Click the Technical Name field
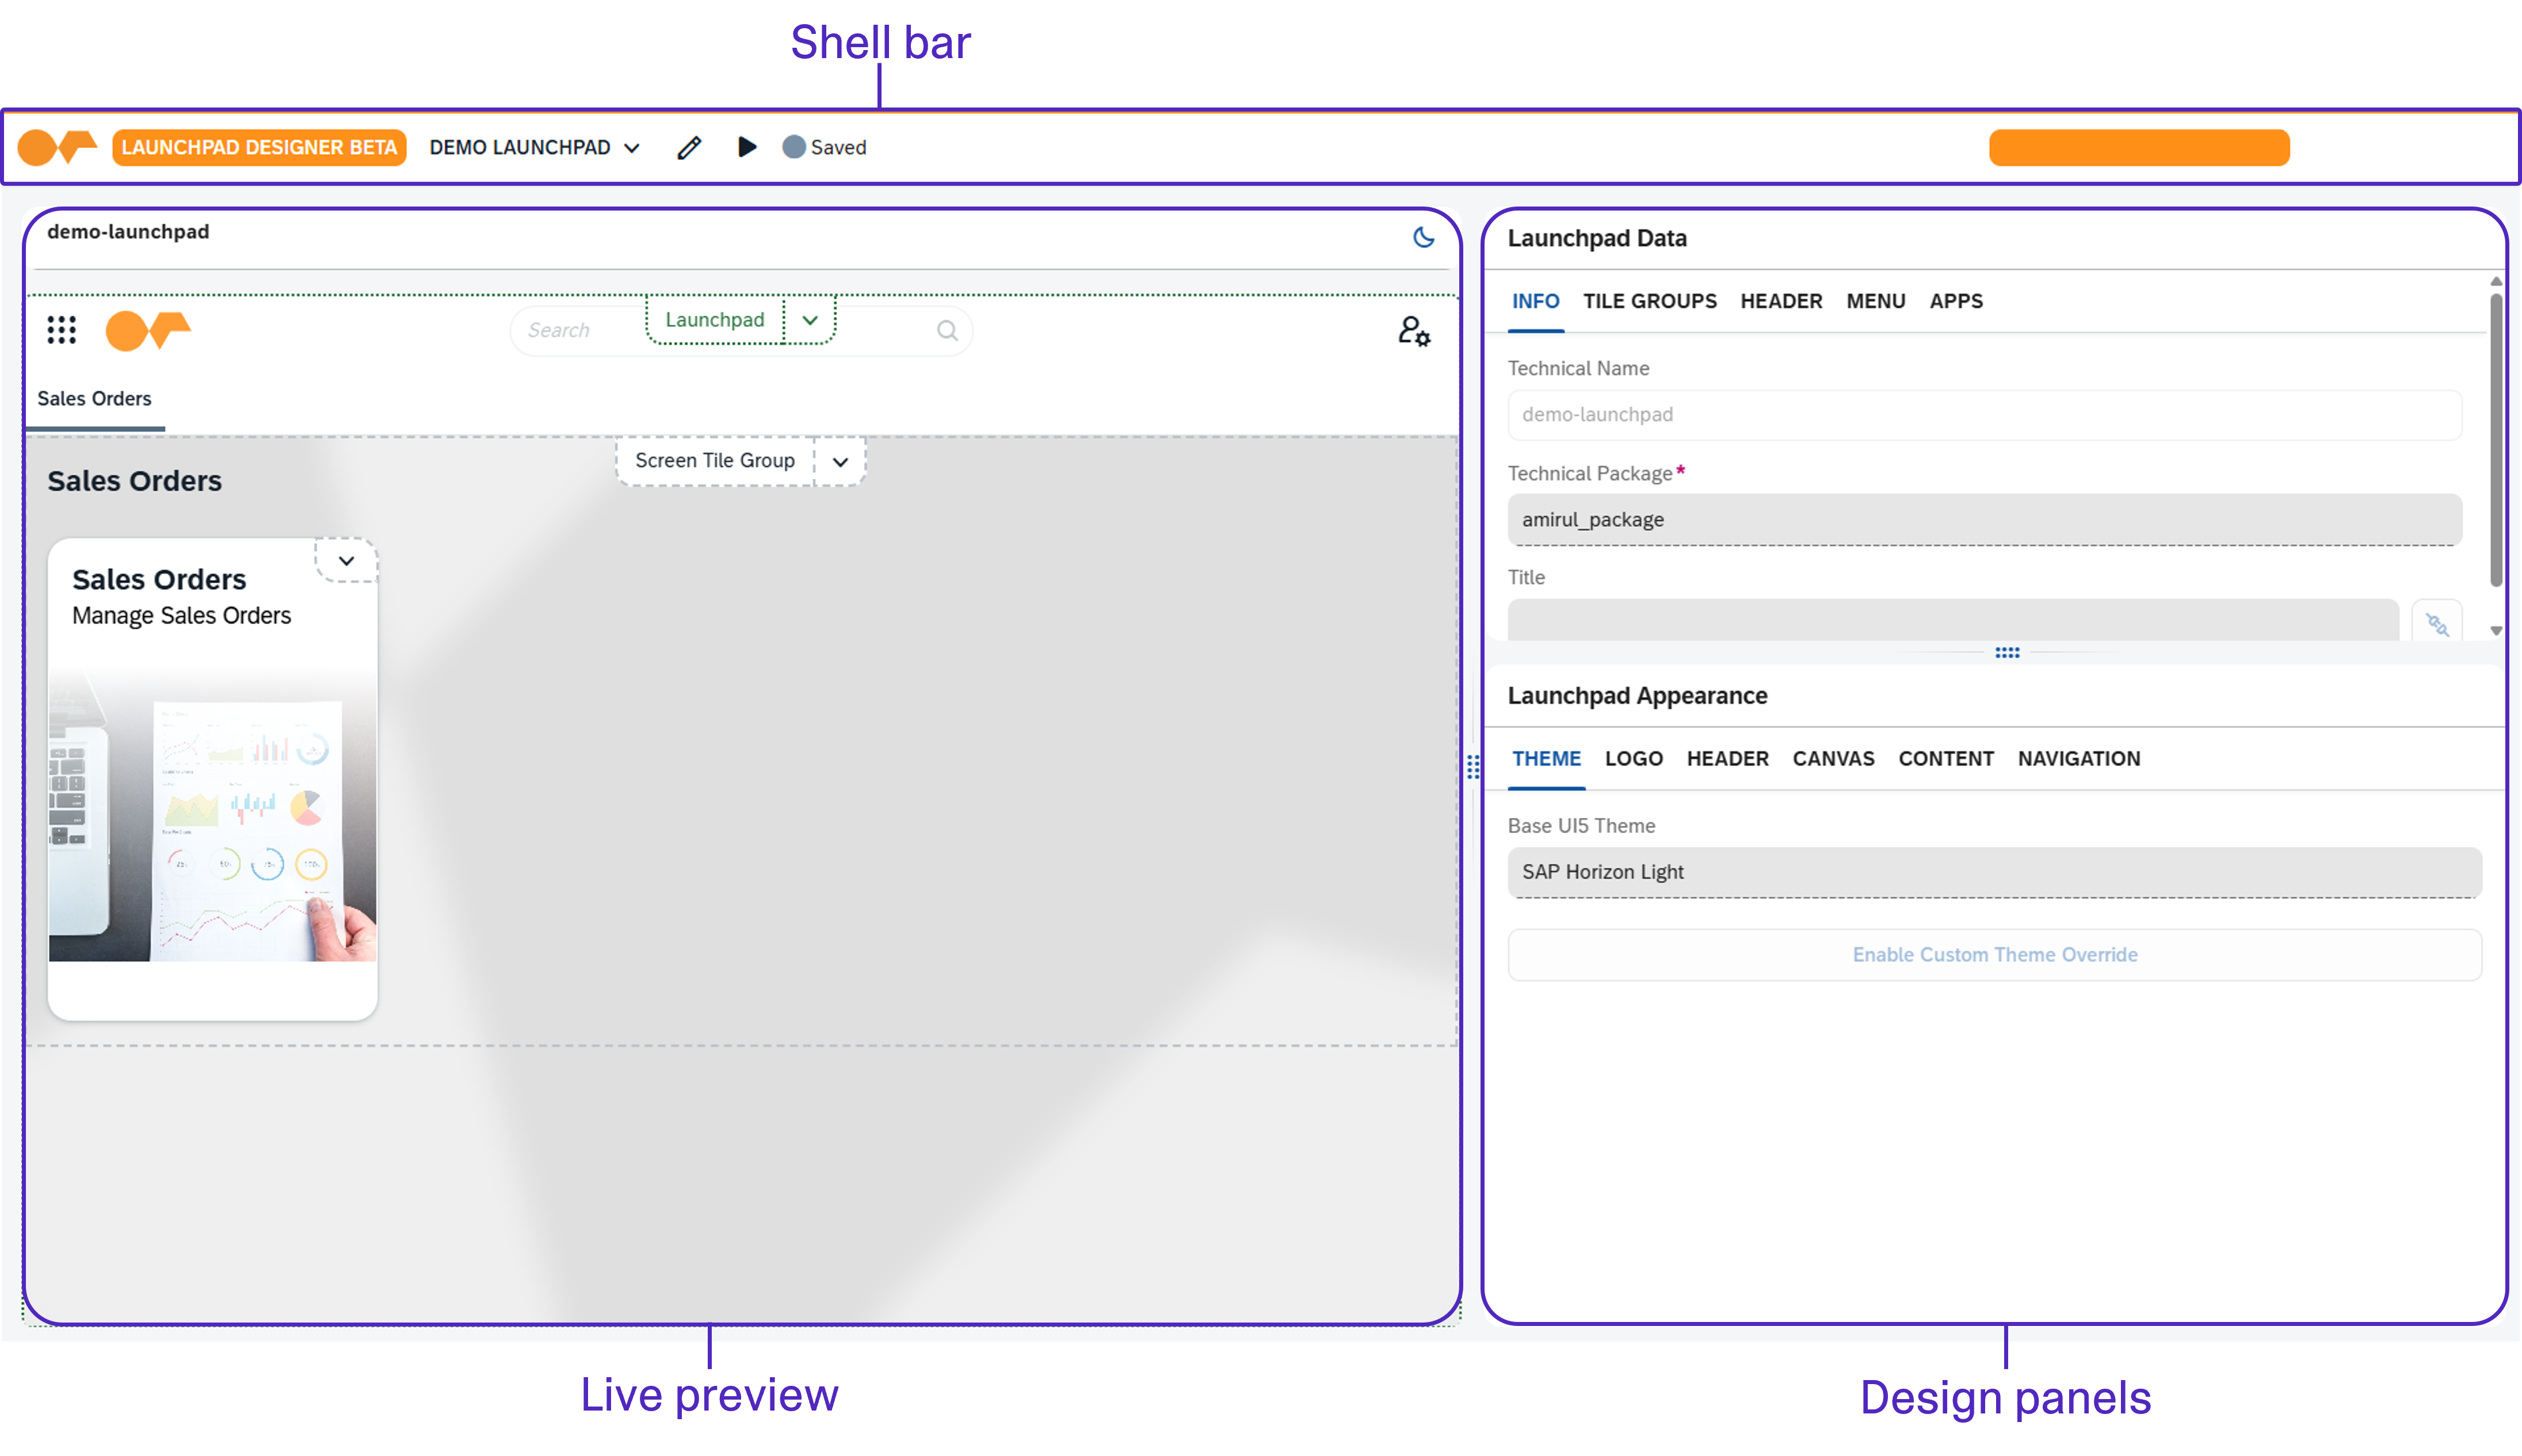 [1984, 415]
